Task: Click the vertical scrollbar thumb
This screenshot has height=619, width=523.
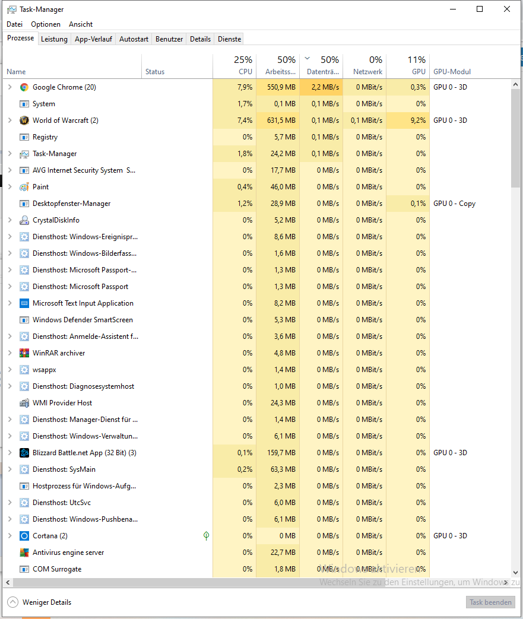Action: coord(515,138)
